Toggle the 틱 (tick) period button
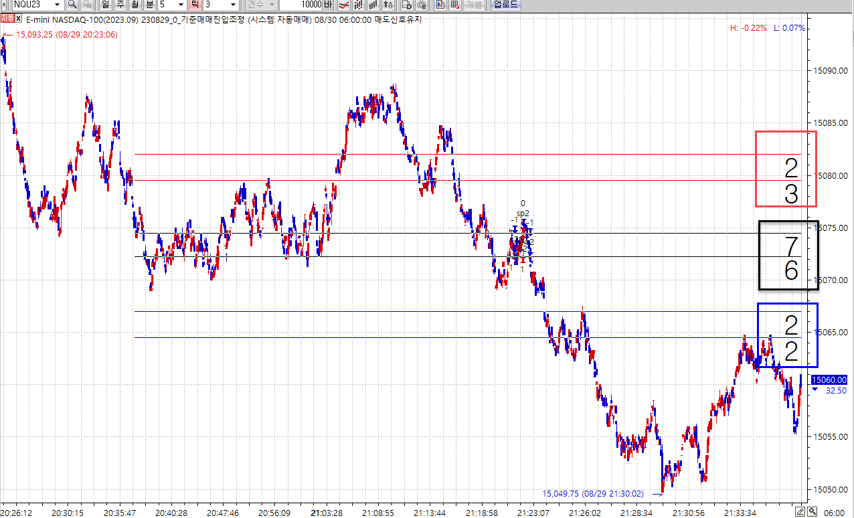 click(195, 5)
